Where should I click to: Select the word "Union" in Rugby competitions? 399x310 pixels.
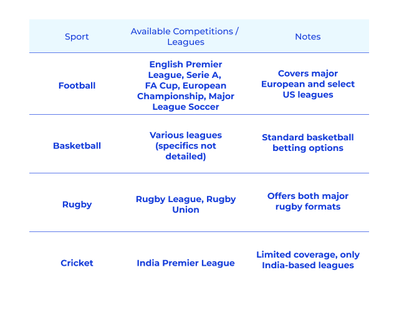pos(185,210)
